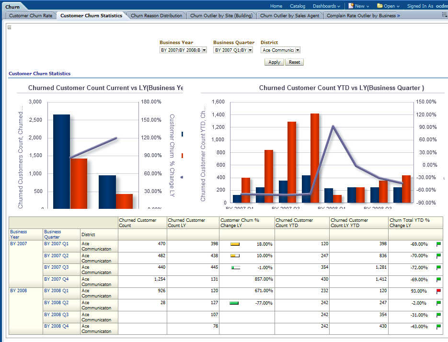The width and height of the screenshot is (448, 342).
Task: Click the BY 2007 Q3 row header
Action: tap(56, 267)
